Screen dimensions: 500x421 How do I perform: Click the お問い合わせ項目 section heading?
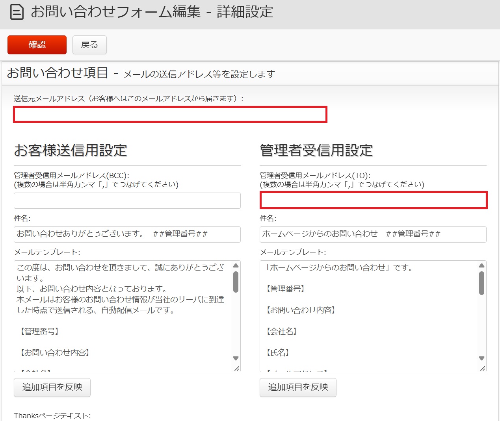coord(58,73)
